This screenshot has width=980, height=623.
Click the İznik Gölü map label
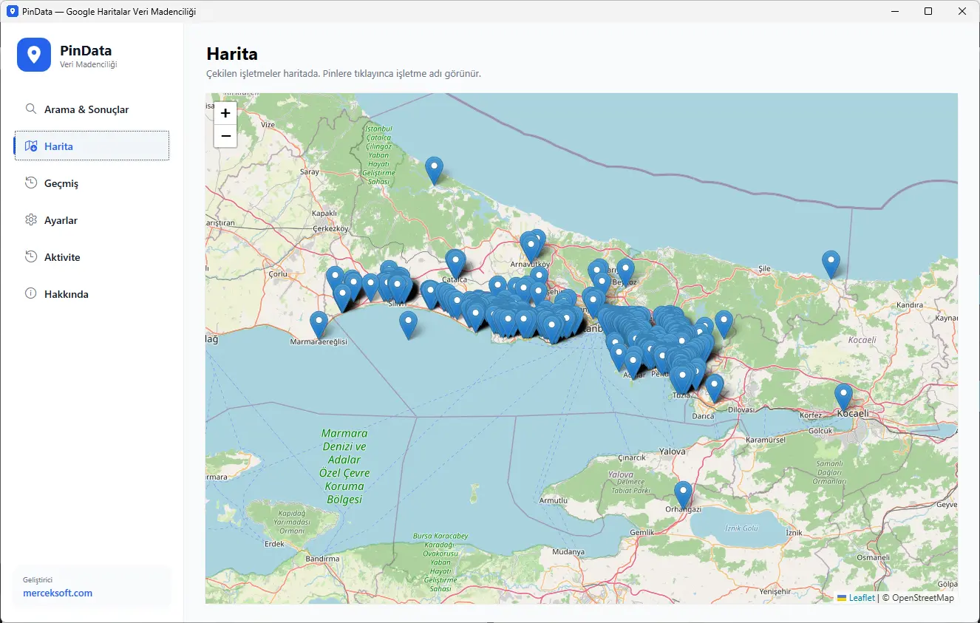pyautogui.click(x=741, y=528)
